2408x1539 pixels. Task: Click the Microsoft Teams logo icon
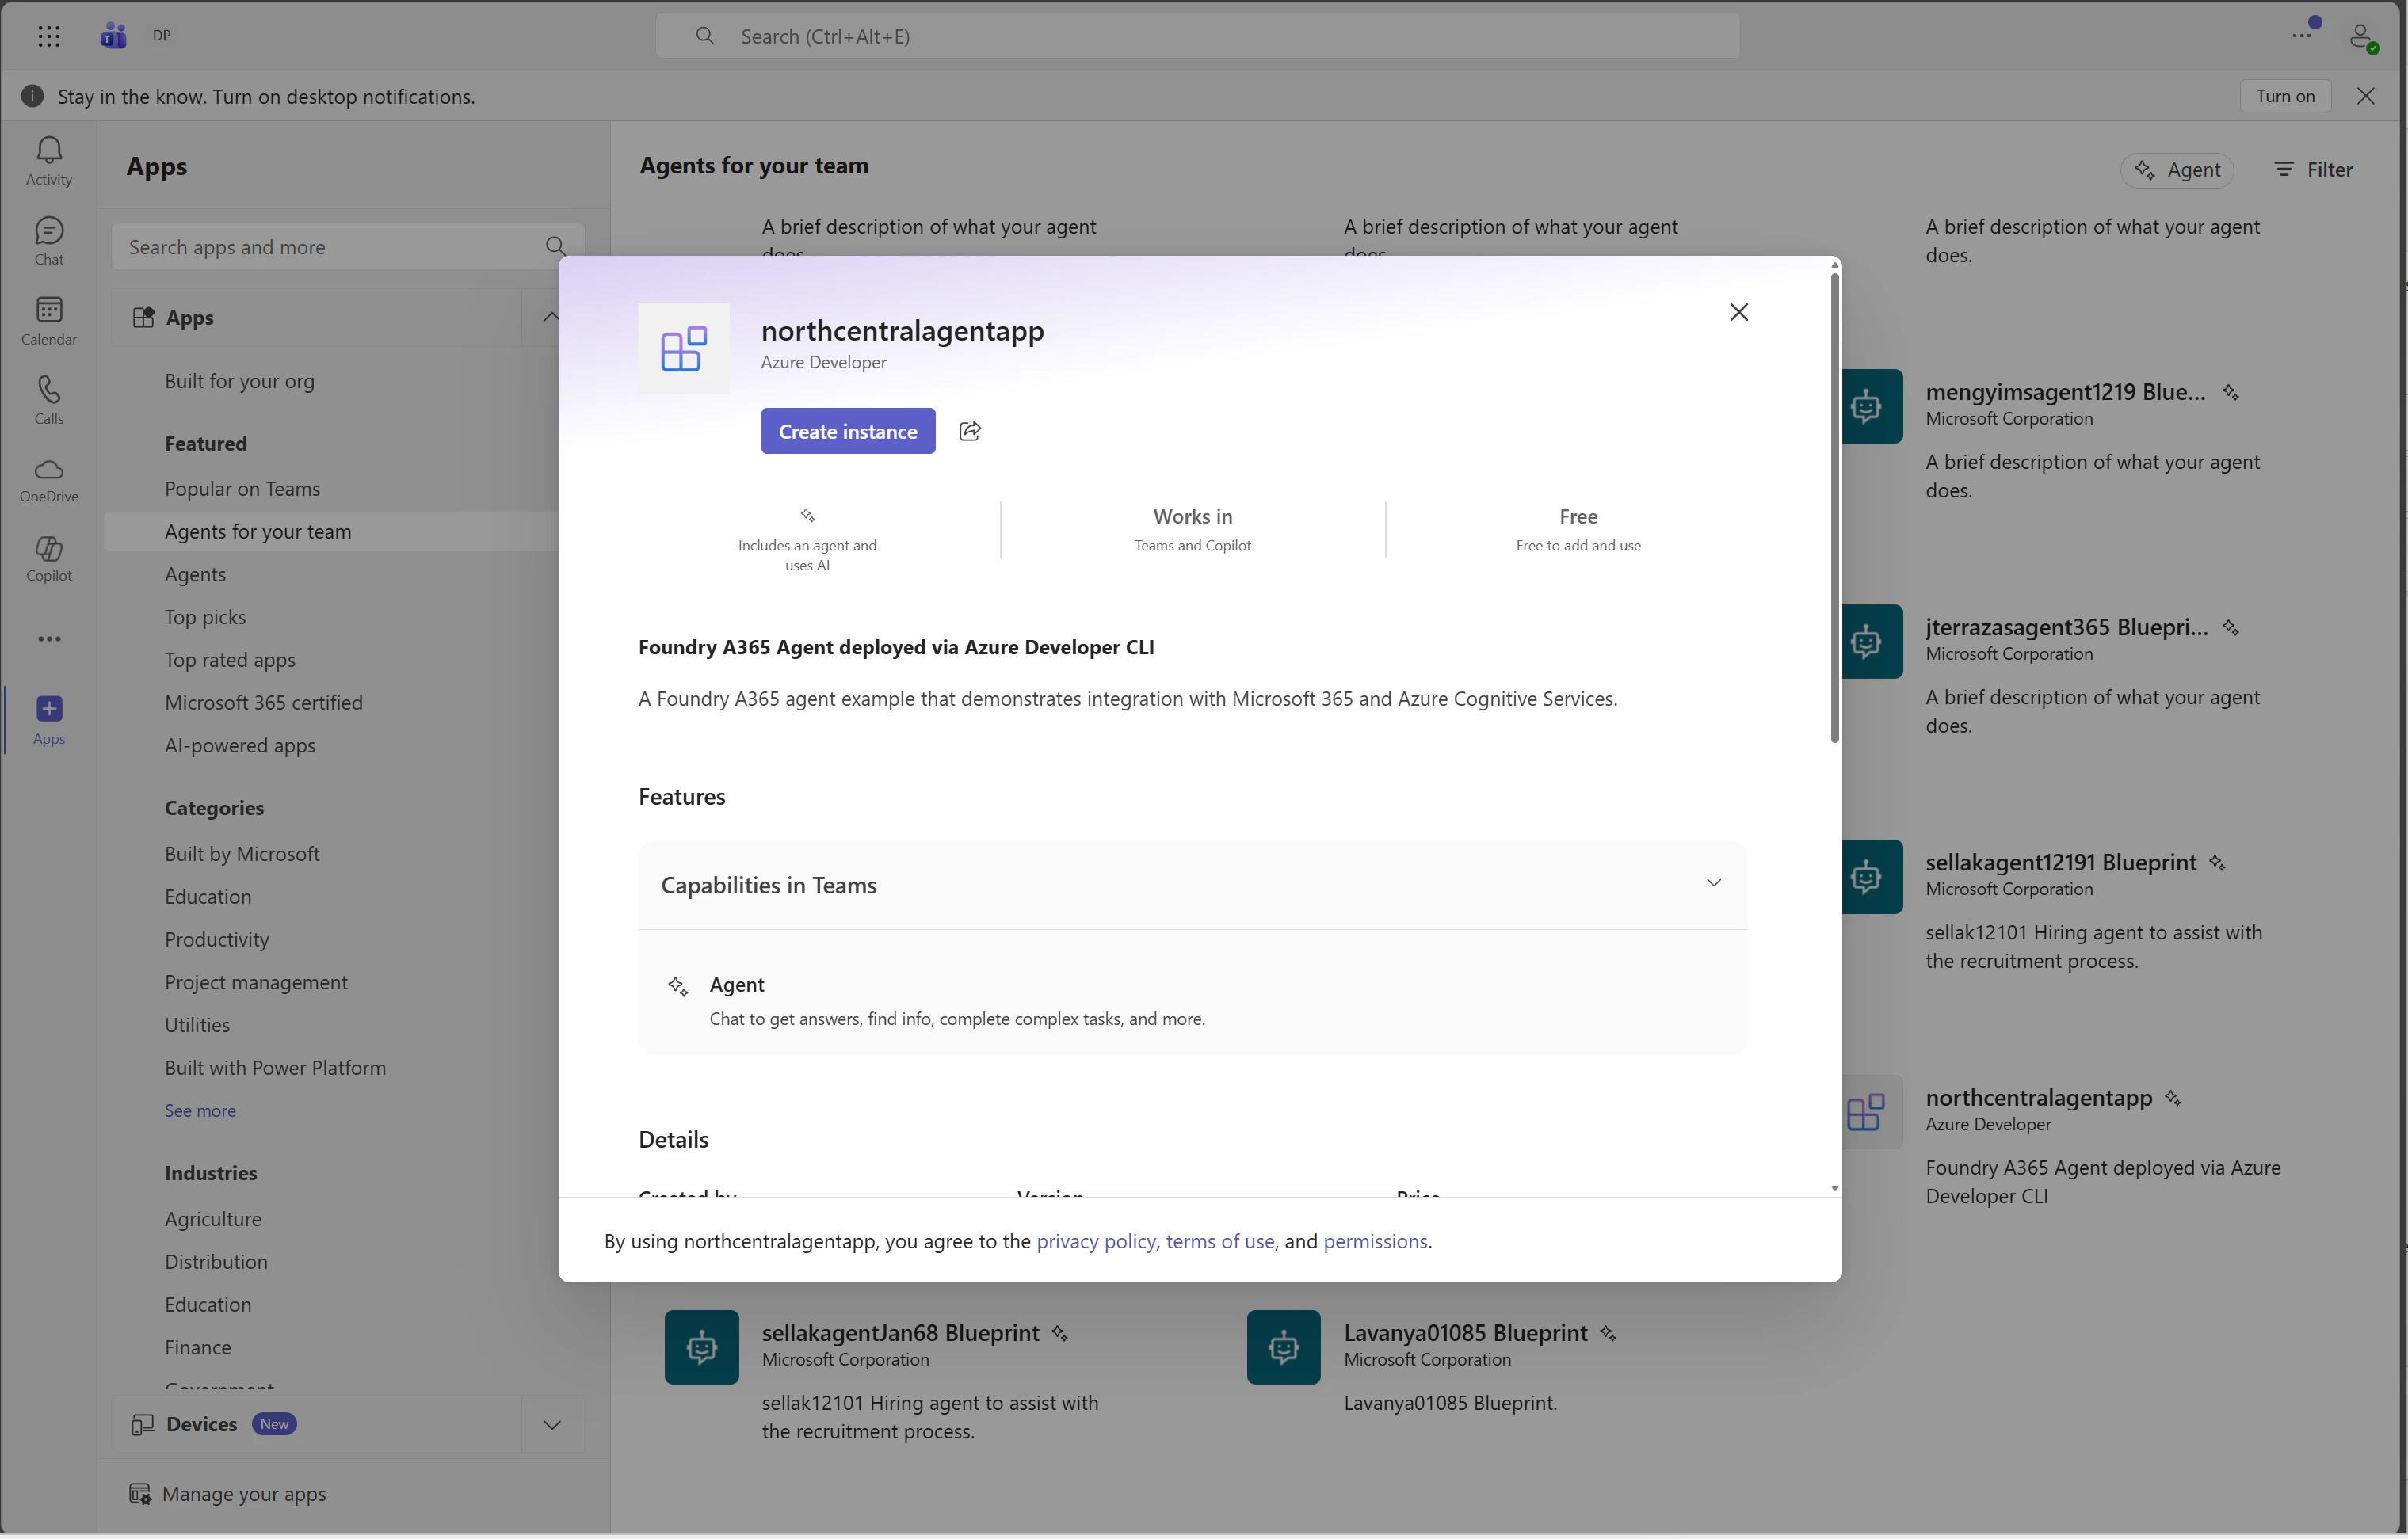coord(113,36)
